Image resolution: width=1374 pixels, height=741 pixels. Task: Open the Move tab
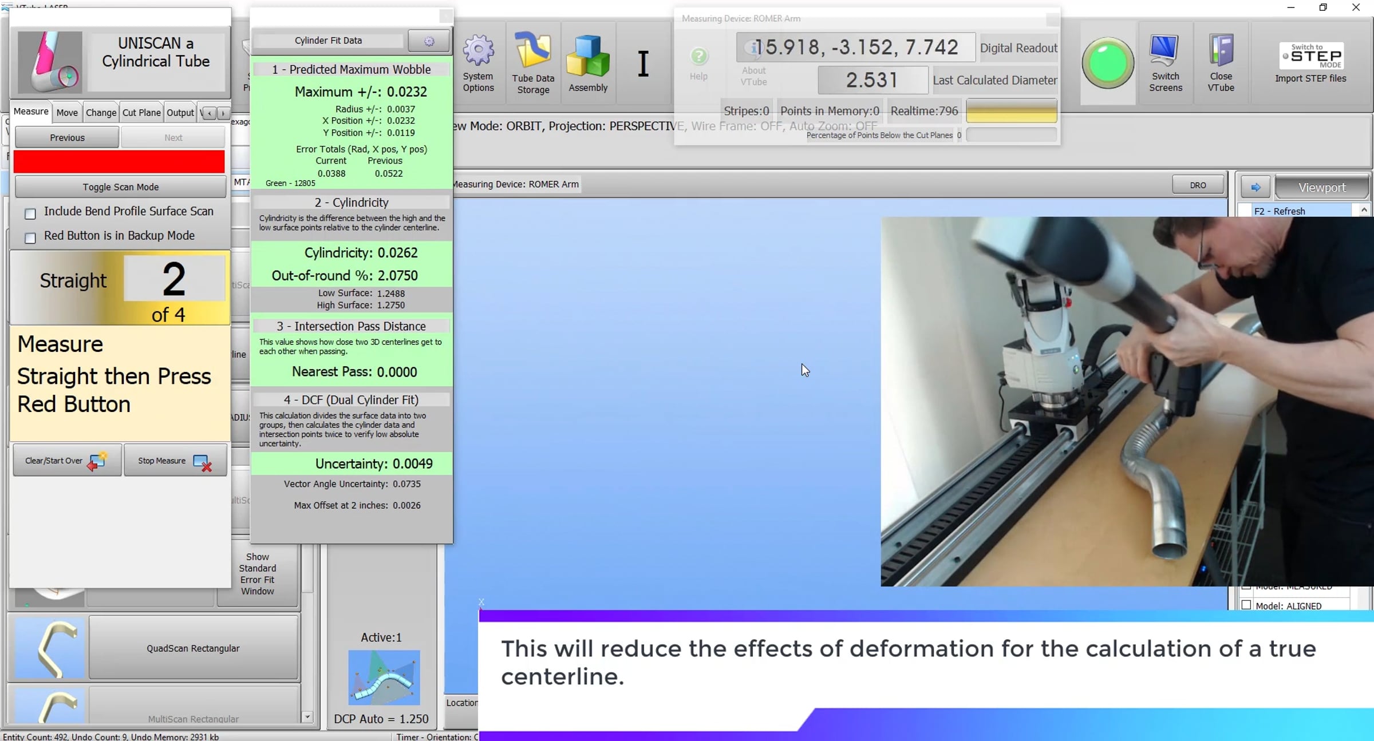click(x=67, y=113)
